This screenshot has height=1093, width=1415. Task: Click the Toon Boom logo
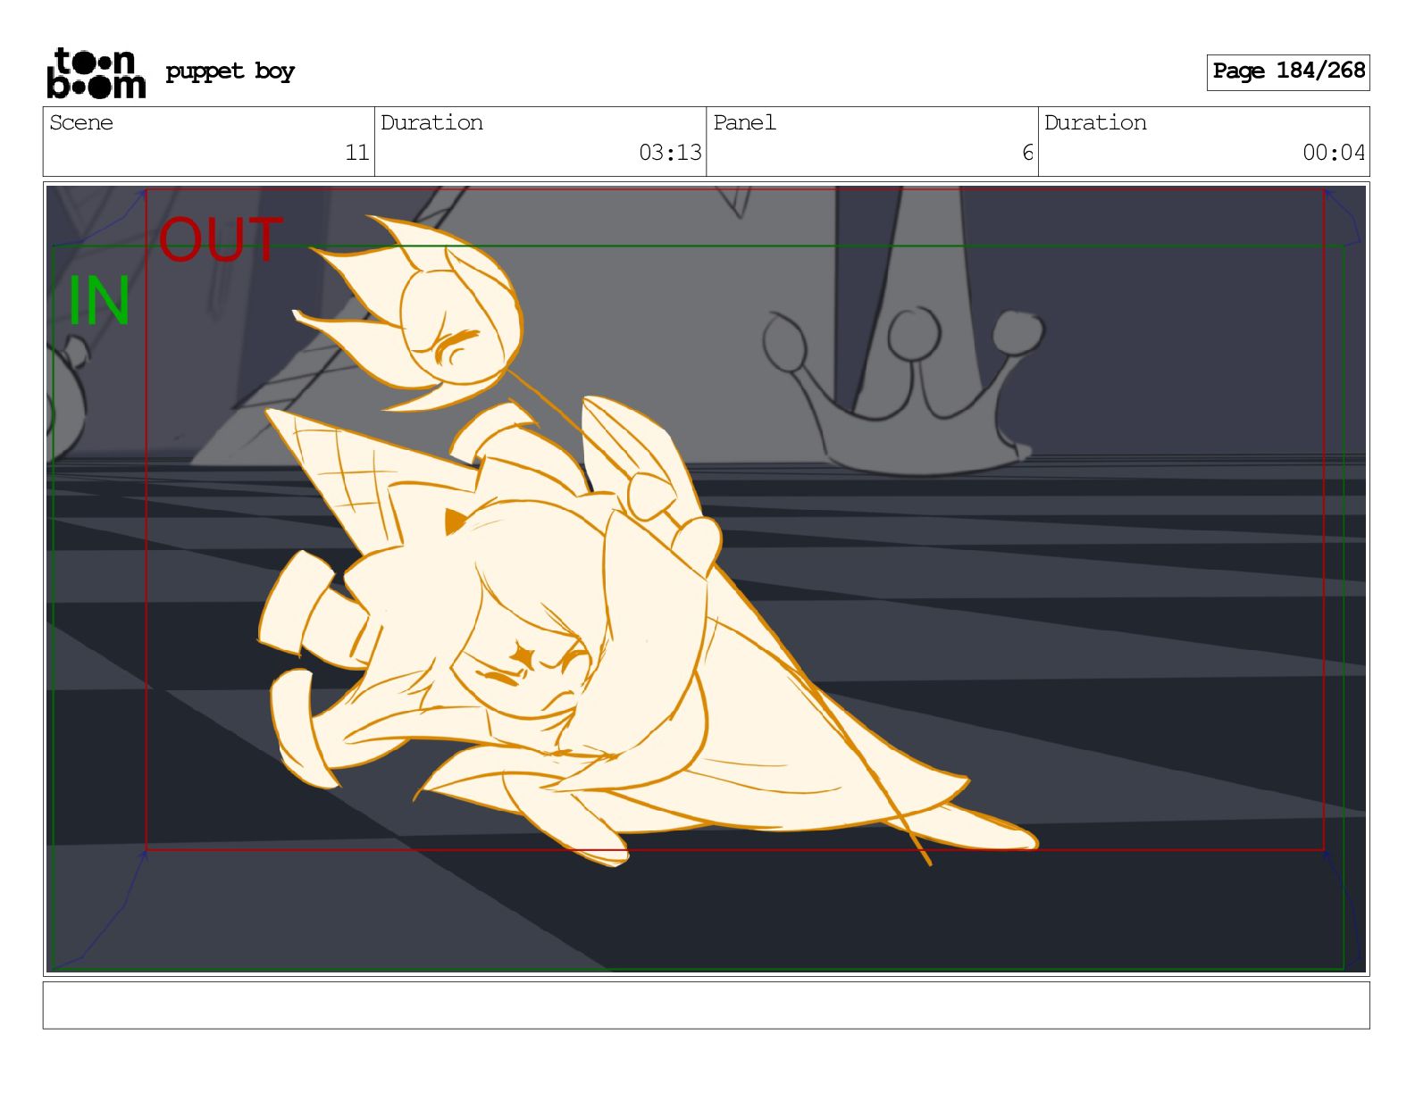click(x=96, y=72)
